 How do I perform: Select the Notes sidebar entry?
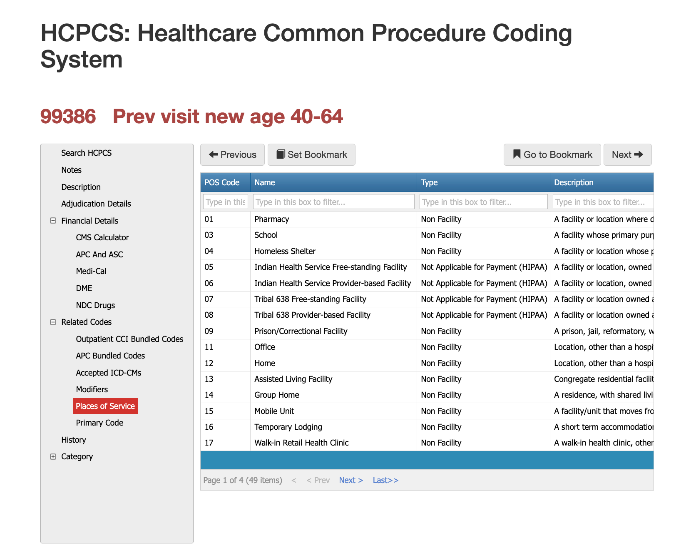tap(71, 170)
